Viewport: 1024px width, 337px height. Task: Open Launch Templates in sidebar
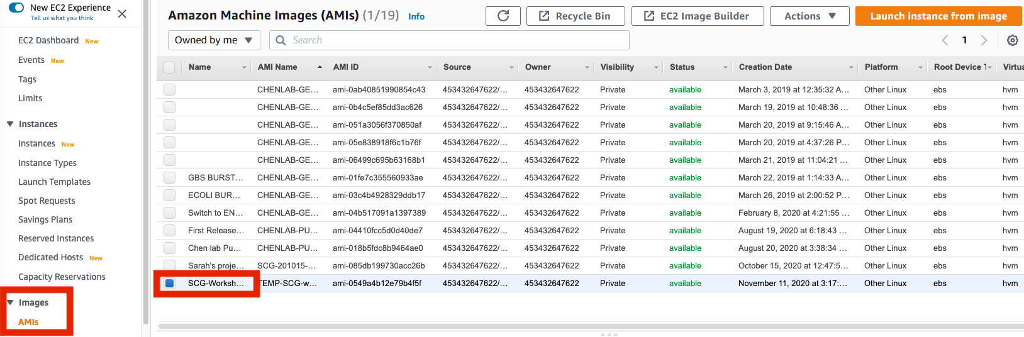(54, 182)
